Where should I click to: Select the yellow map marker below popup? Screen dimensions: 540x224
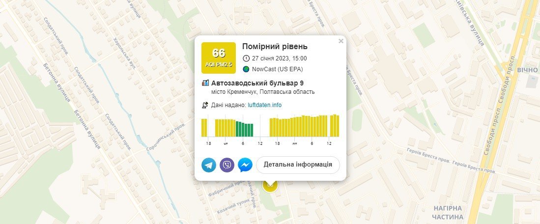(270, 186)
